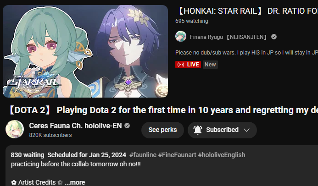Screen dimensions: 318x186
Task: Open the #FineFaunart hashtag
Action: pyautogui.click(x=177, y=155)
